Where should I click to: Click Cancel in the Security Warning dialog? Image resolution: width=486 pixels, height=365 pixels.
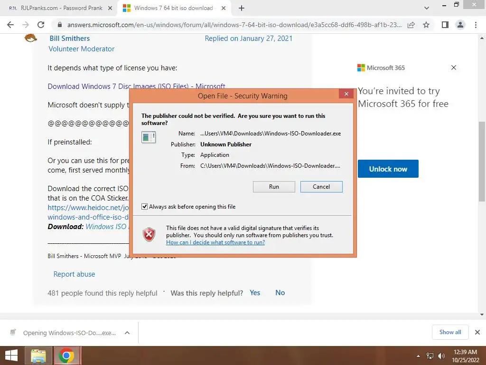click(x=321, y=187)
